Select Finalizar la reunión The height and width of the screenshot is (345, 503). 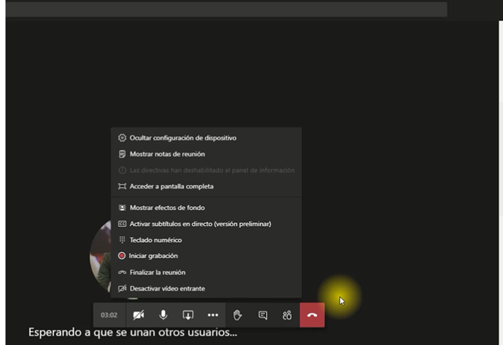206,272
